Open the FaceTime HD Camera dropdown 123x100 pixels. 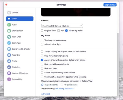[62, 26]
